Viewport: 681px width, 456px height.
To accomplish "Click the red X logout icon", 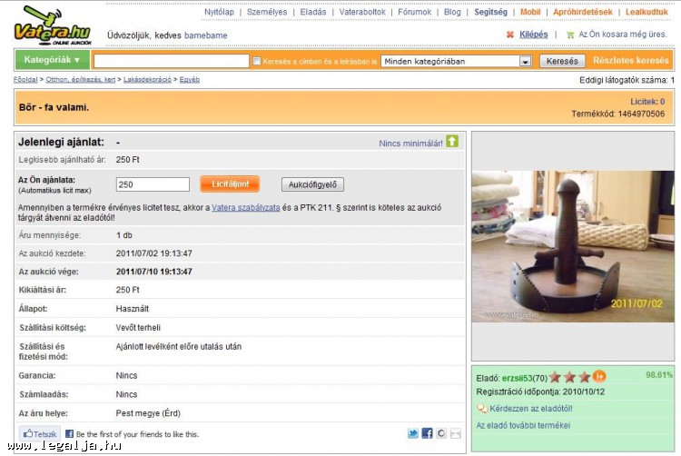I will point(510,35).
